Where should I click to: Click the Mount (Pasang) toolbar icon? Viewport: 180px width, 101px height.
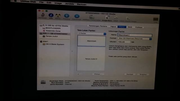point(67,16)
